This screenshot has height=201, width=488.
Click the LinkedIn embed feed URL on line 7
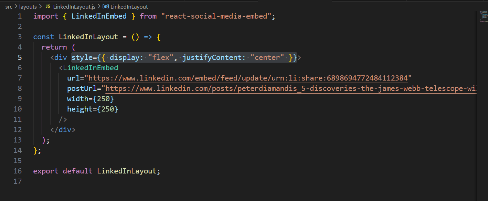[x=241, y=78]
